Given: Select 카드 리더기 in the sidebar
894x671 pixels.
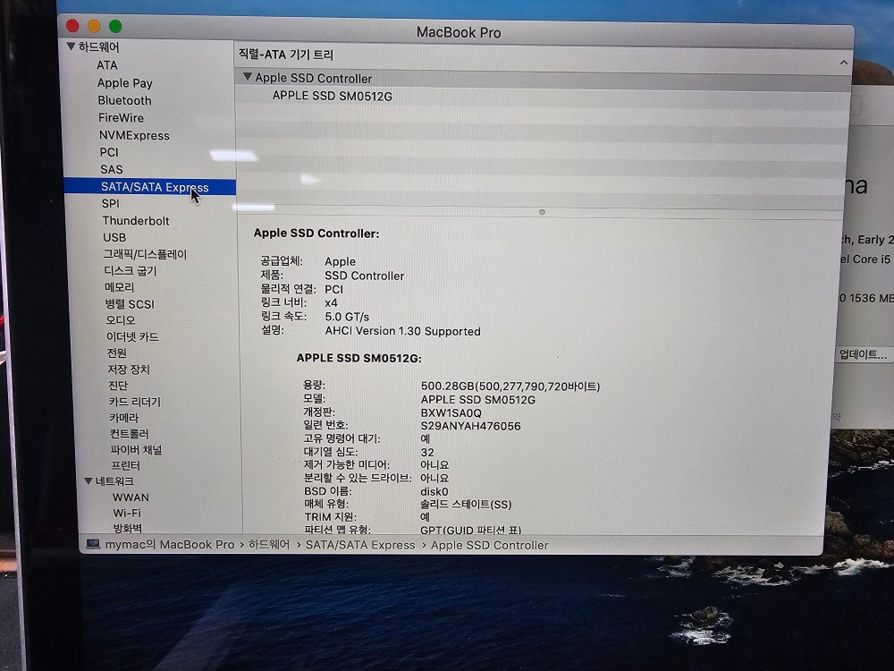Looking at the screenshot, I should [x=135, y=402].
